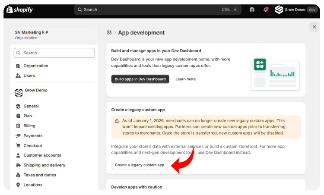
Task: Click the General storefront icon
Action: tap(18, 106)
